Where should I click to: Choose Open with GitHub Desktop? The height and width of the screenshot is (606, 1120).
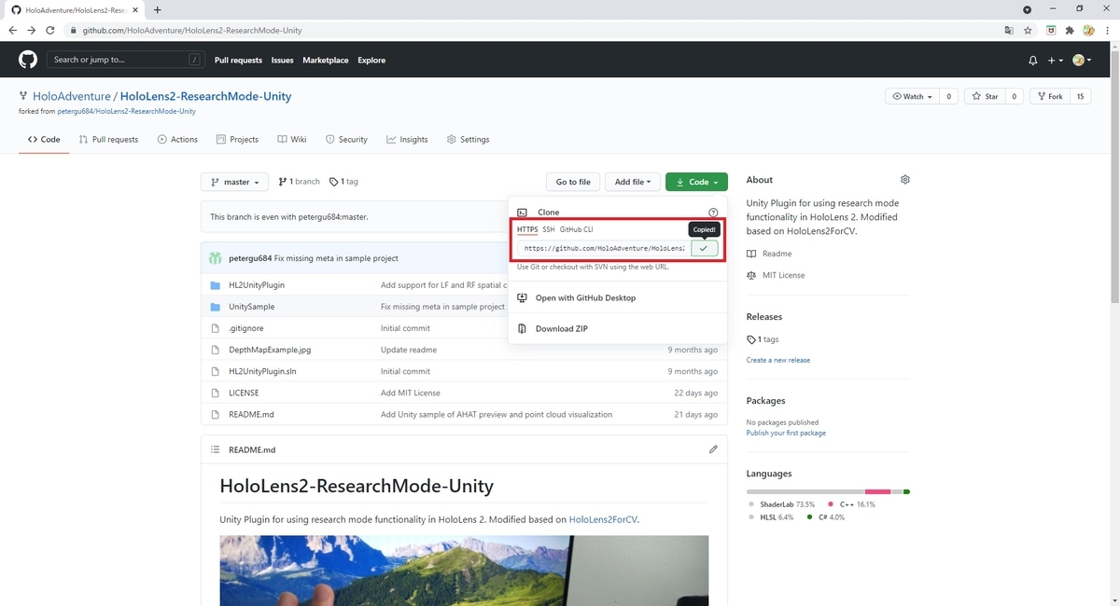tap(585, 298)
